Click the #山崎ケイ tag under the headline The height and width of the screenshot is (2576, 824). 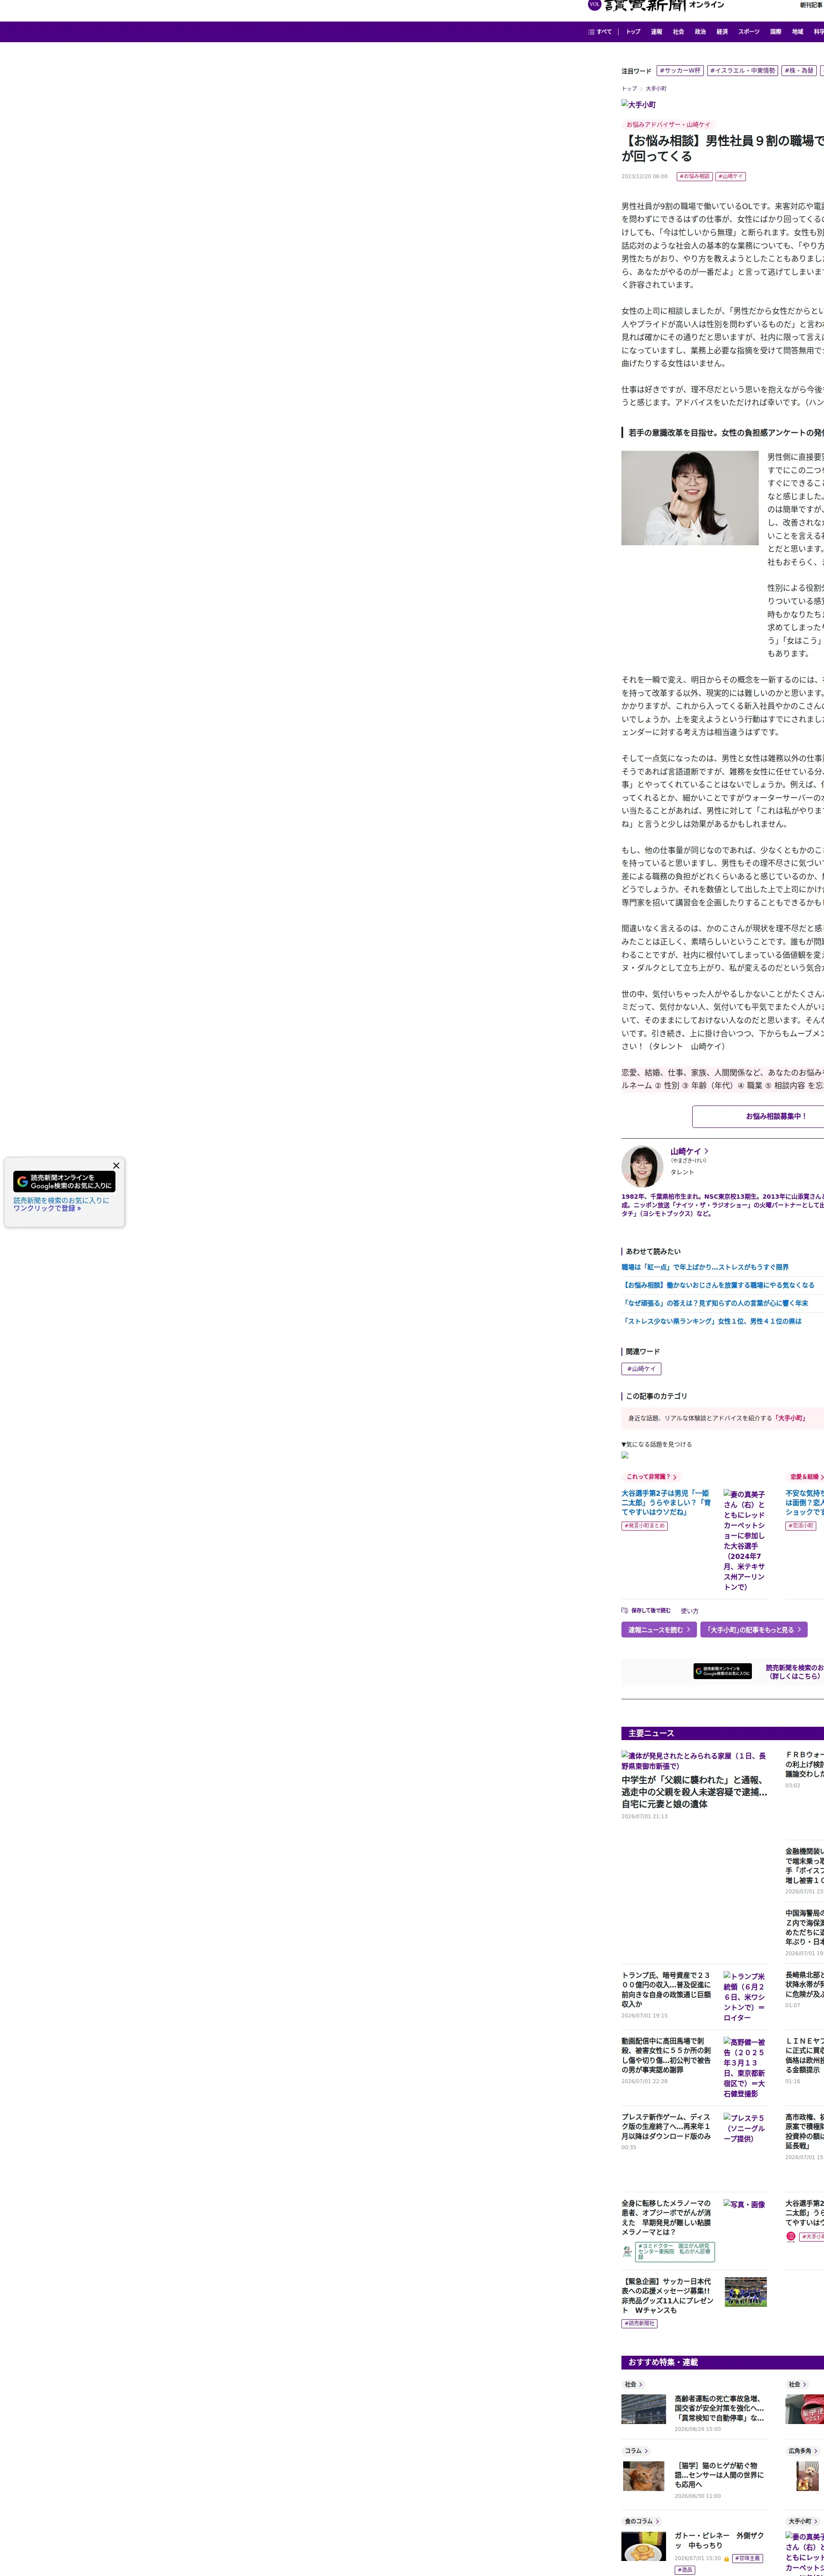click(731, 176)
